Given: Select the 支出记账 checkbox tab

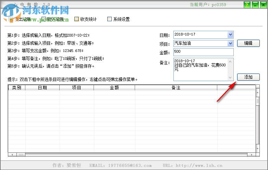Looking at the screenshot, I should pos(20,19).
